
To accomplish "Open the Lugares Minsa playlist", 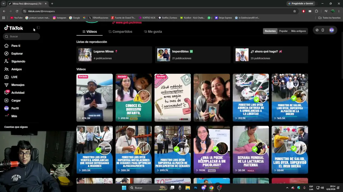I will coord(114,55).
